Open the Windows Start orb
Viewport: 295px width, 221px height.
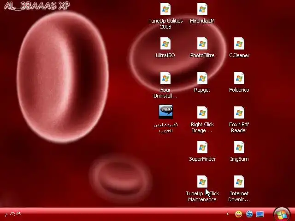[x=282, y=214]
